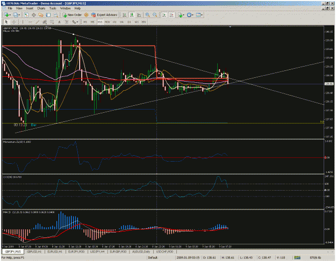Set timeframe to M30
This screenshot has height=261, width=336.
[x=107, y=22]
